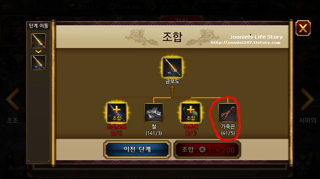This screenshot has height=179, width=320.
Task: Click the 조합 title heading
Action: [172, 37]
